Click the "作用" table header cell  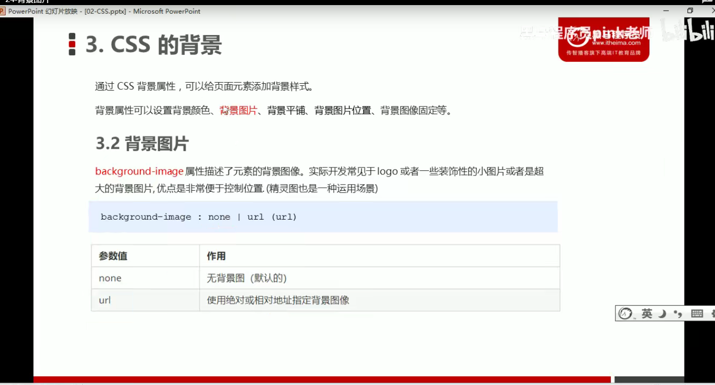tap(379, 256)
